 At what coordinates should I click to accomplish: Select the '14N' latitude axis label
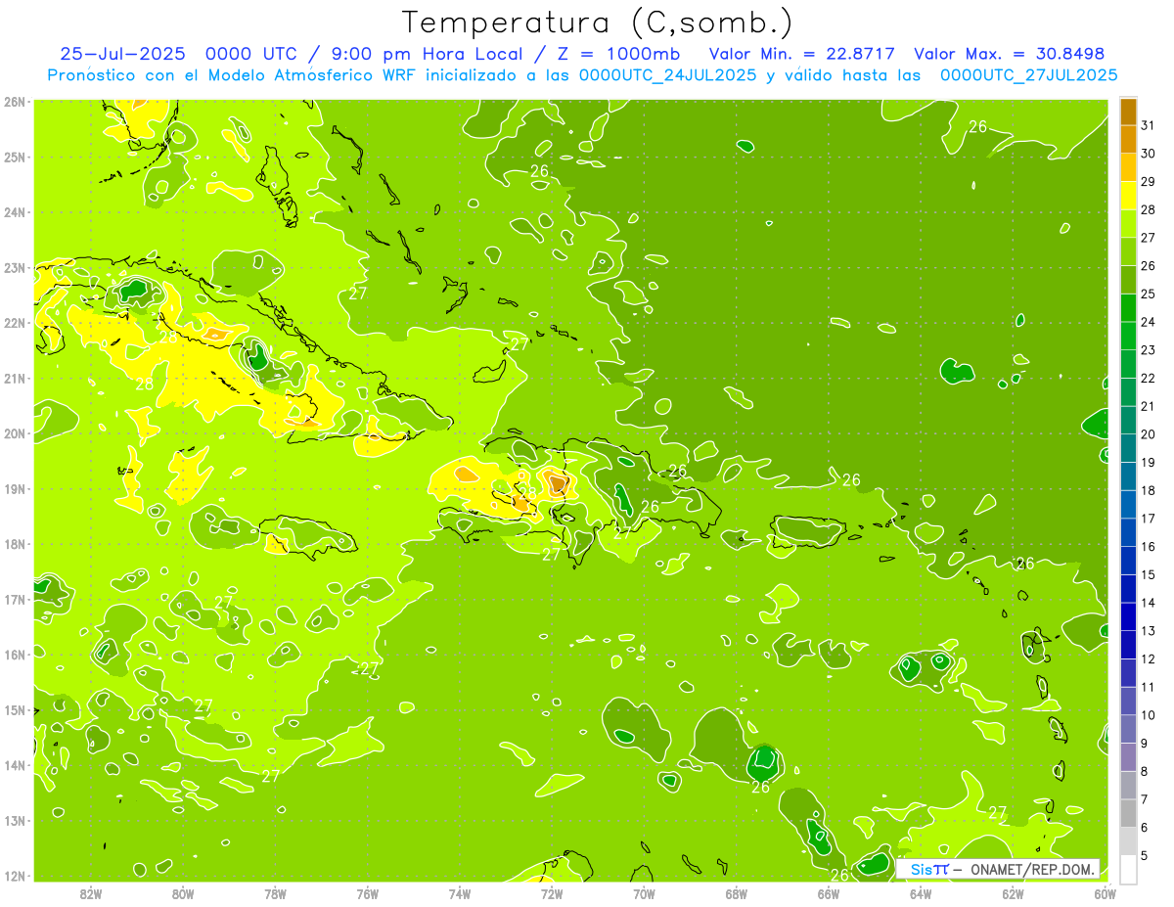click(x=15, y=765)
